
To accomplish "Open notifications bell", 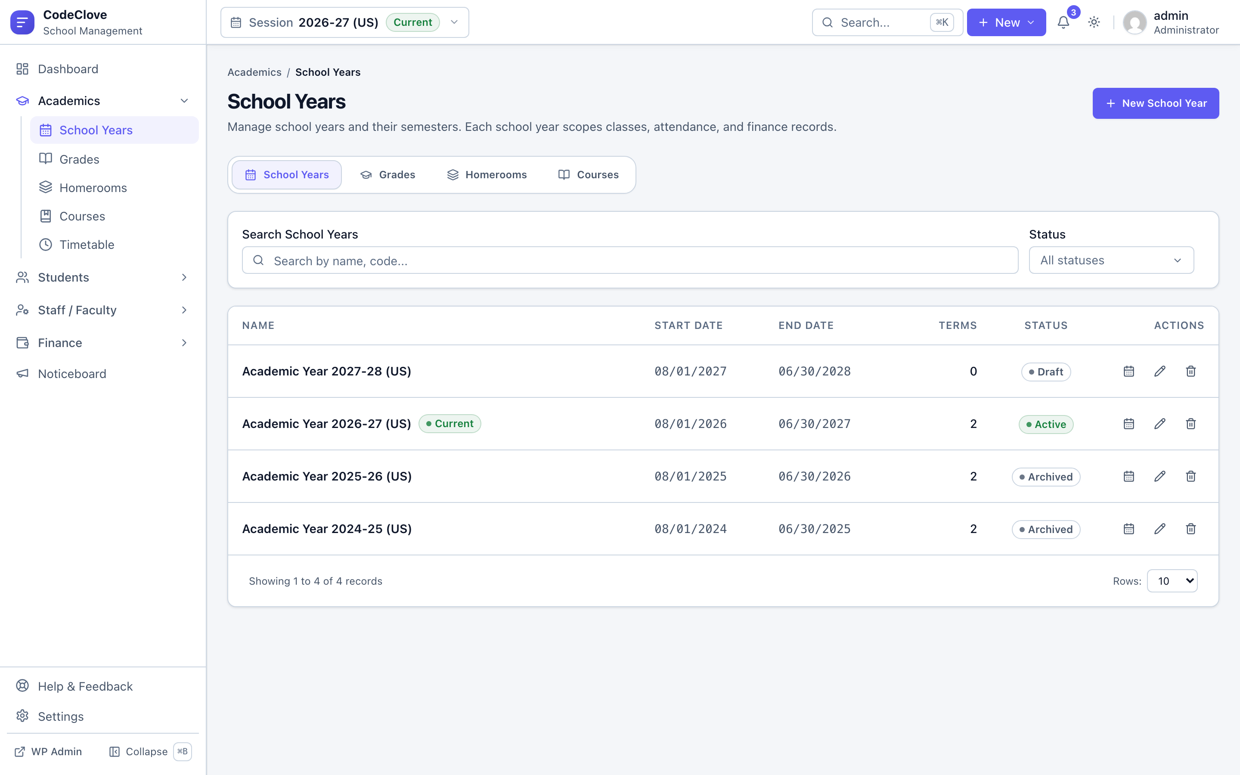I will [x=1064, y=22].
